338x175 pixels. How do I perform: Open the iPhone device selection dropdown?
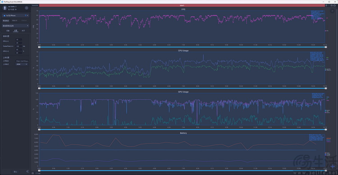click(15, 15)
